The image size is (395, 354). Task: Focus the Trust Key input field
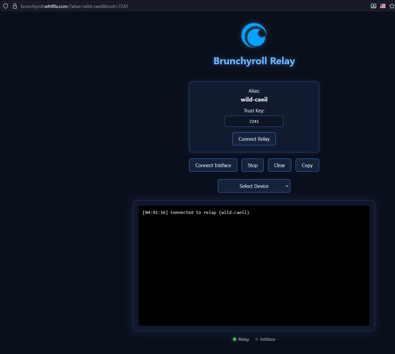[x=254, y=121]
